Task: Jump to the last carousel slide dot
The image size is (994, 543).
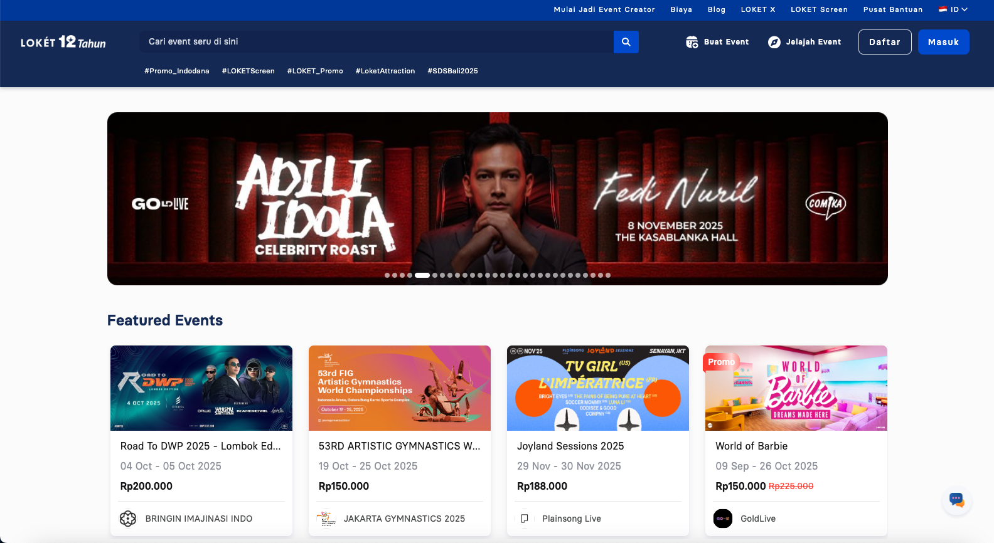Action: [x=608, y=275]
